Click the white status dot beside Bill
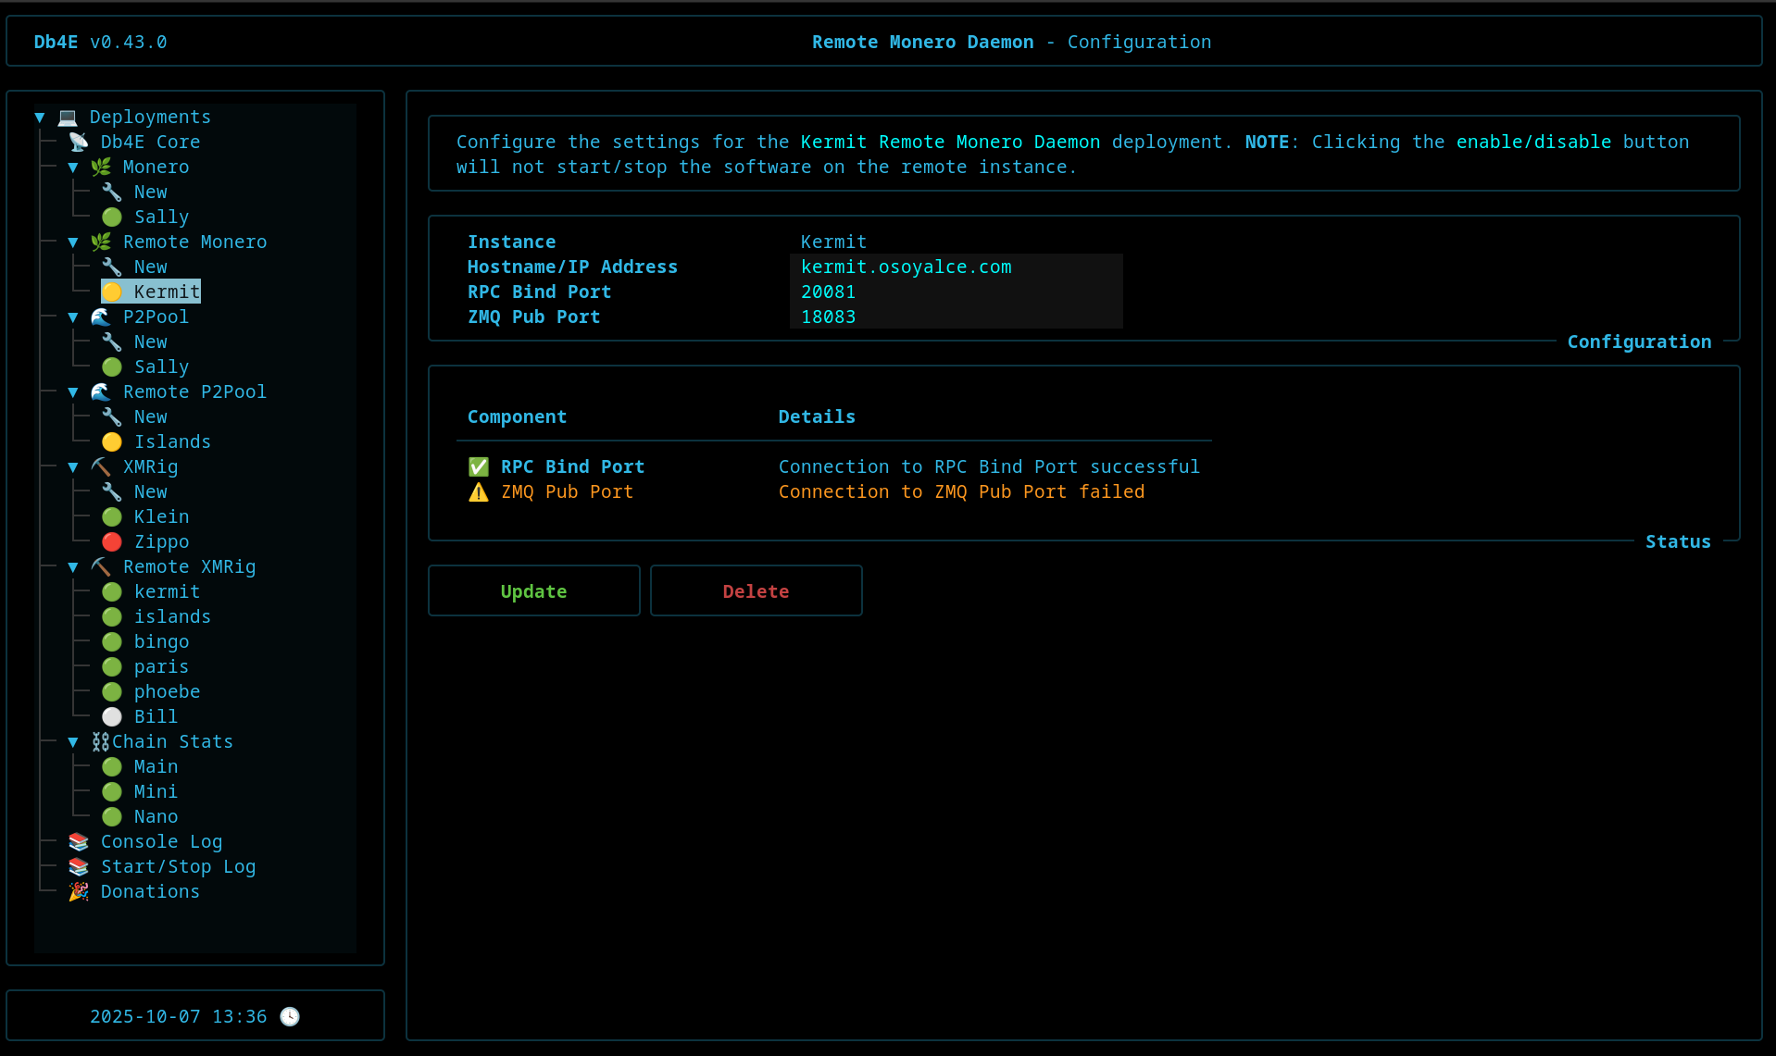The width and height of the screenshot is (1776, 1056). 112,716
